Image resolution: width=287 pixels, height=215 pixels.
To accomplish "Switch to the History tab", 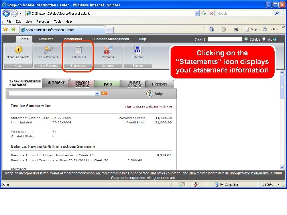I will pyautogui.click(x=159, y=84).
